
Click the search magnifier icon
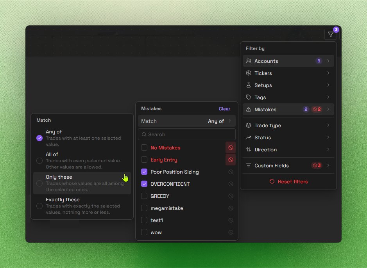(144, 134)
